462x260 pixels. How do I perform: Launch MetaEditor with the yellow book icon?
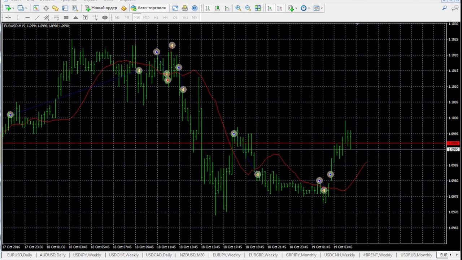pos(124,8)
